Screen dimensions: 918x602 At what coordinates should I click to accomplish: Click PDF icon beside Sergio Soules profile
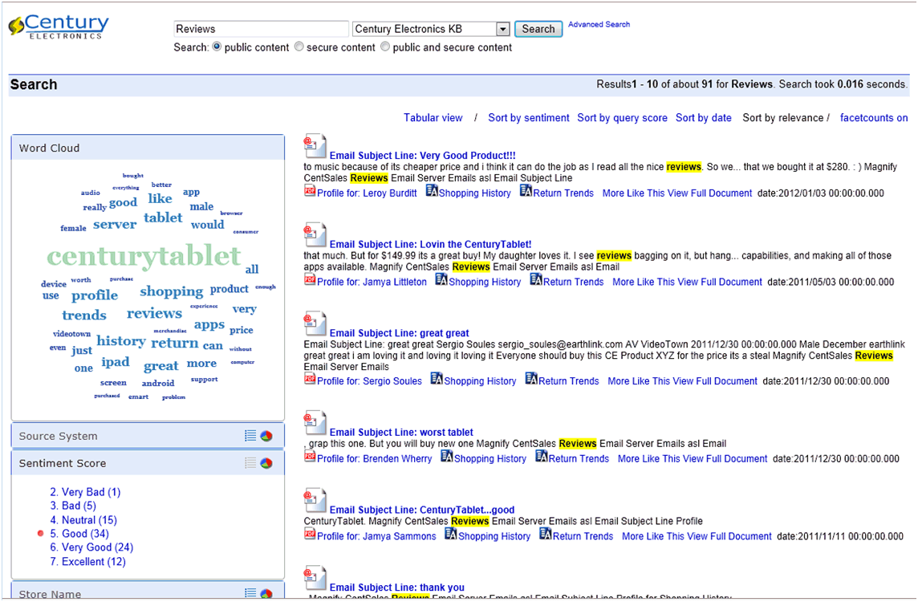click(x=310, y=379)
